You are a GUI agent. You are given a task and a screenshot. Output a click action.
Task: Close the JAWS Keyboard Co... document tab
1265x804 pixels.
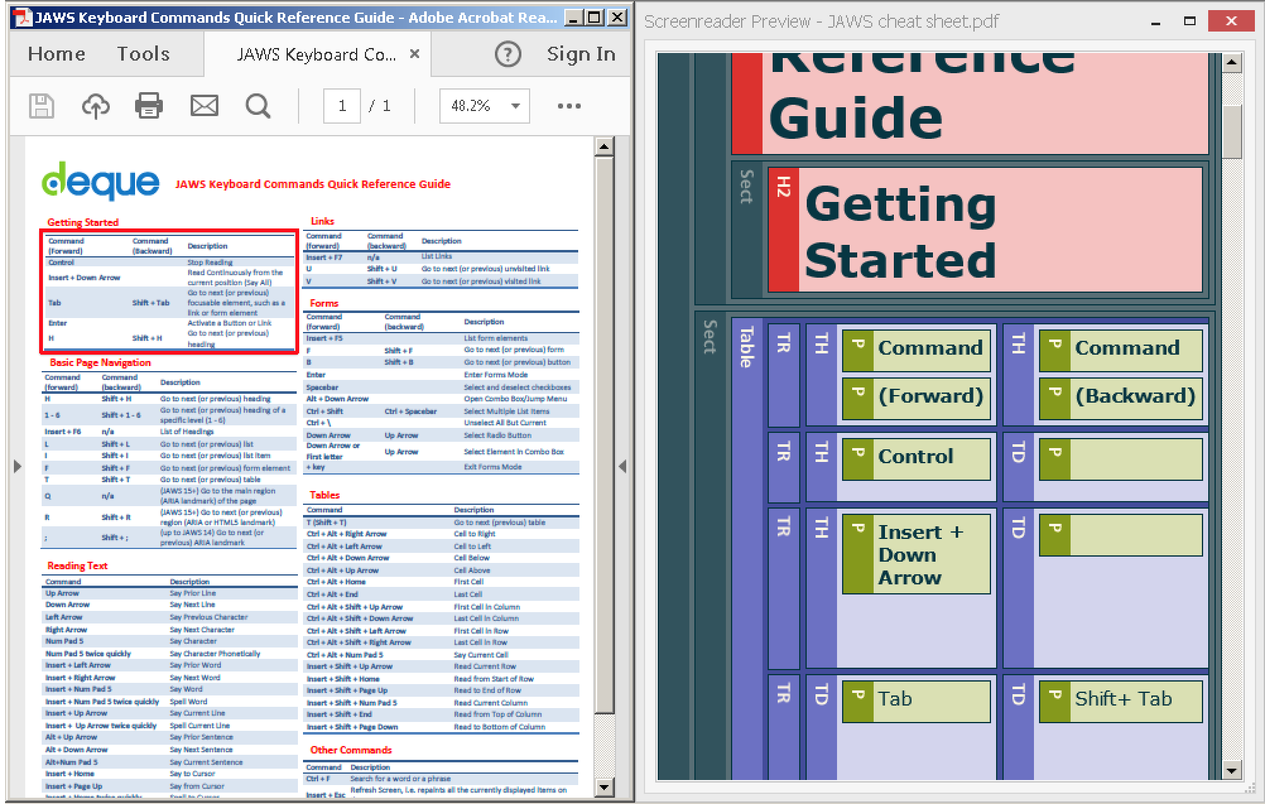pos(415,54)
